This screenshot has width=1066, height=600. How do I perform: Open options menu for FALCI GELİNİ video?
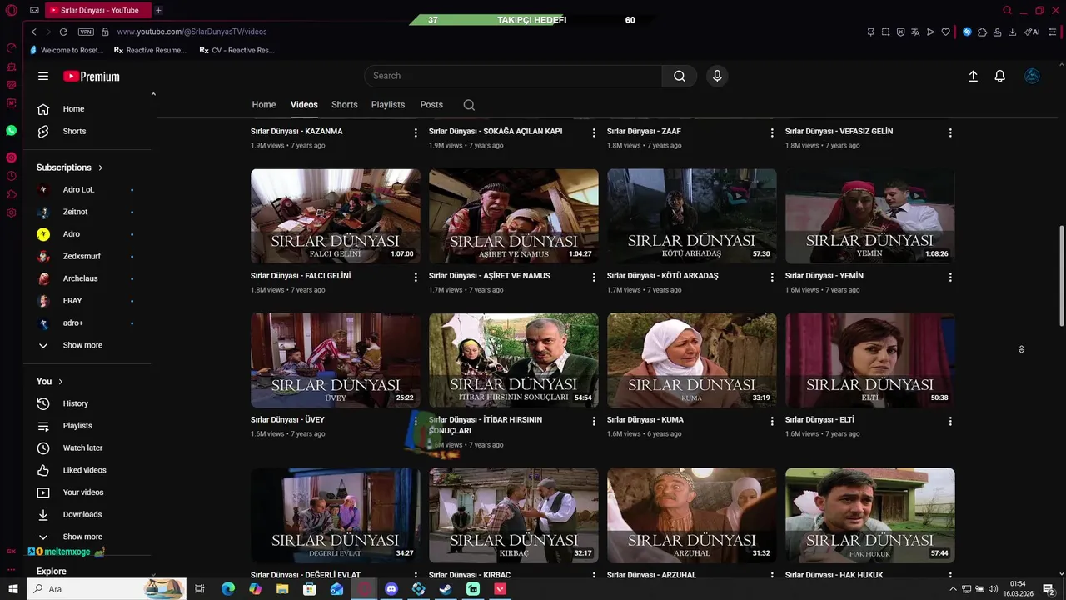click(416, 277)
